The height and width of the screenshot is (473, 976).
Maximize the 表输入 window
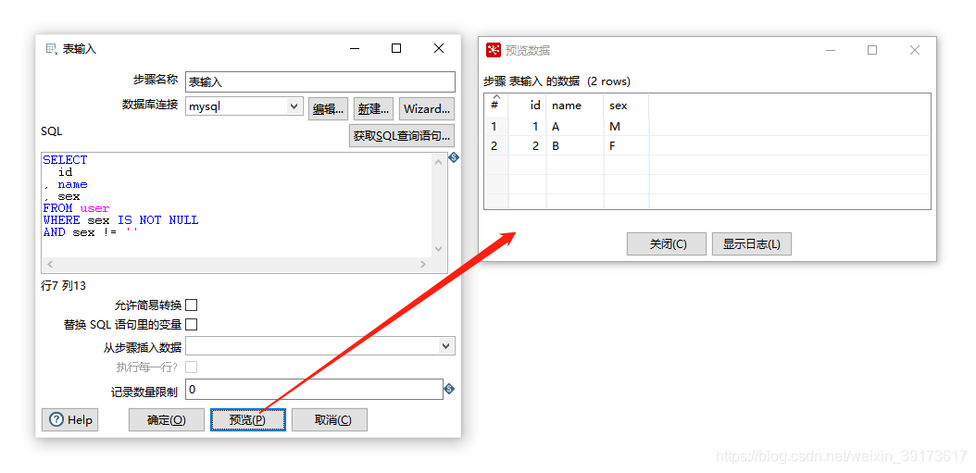[396, 48]
